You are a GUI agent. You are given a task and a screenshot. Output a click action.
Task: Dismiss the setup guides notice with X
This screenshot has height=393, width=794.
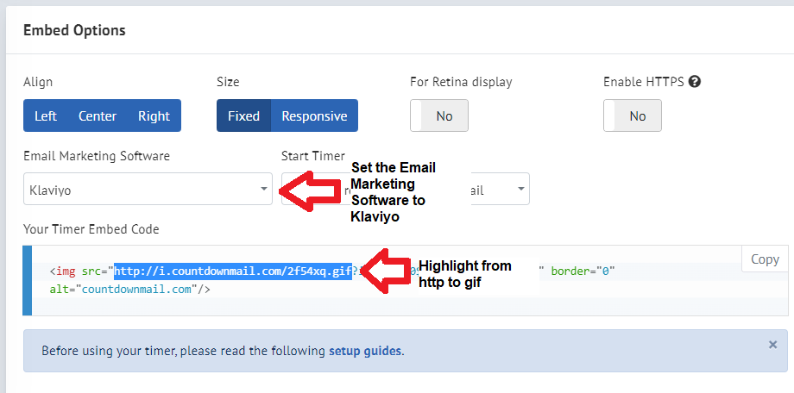coord(772,345)
